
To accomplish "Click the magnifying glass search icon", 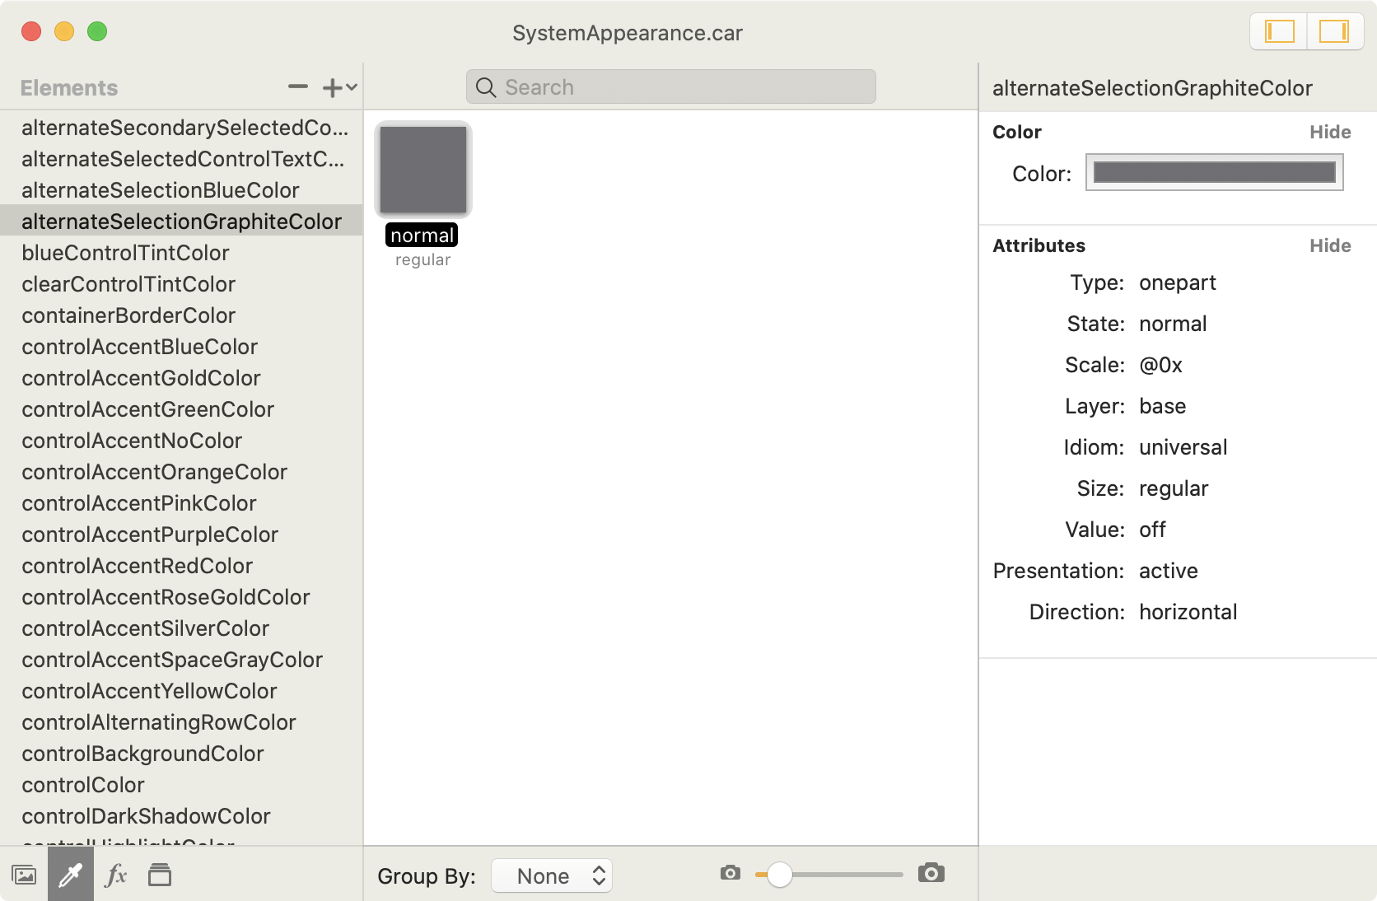I will [x=486, y=87].
